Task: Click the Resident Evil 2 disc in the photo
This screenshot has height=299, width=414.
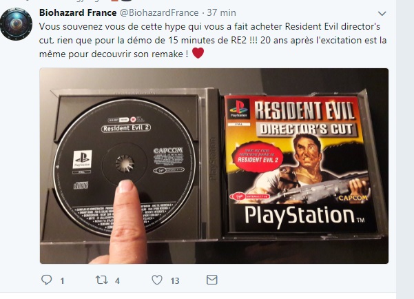Action: [x=124, y=167]
